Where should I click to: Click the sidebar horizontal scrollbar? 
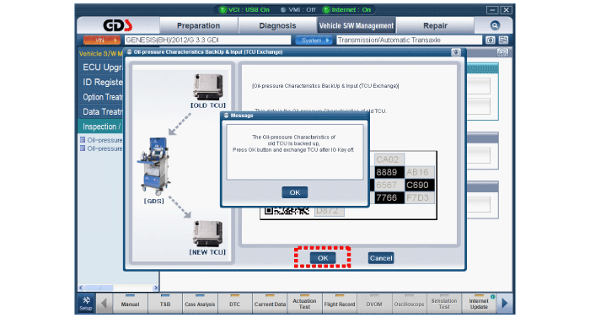[118, 288]
